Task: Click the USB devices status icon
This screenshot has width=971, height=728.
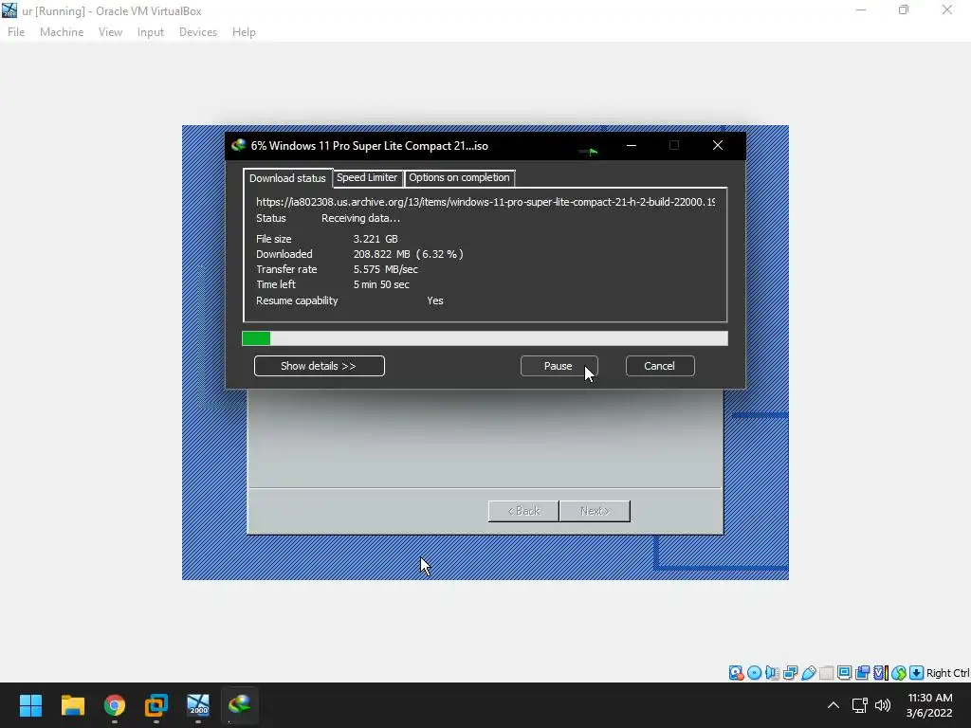Action: coord(808,673)
